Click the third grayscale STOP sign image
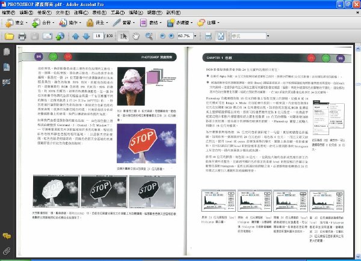Viewport: 361px width, 261px height. coord(152,191)
